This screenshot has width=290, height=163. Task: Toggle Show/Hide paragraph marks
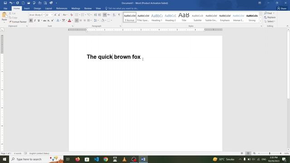click(x=119, y=15)
